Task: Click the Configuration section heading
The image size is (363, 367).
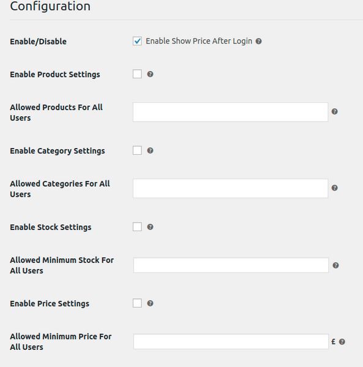Action: (50, 6)
